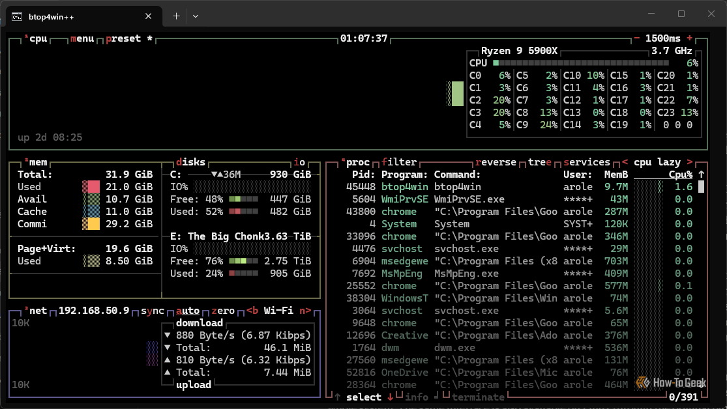Viewport: 727px width, 409px height.
Task: Click the Cpu% column header
Action: pos(681,175)
